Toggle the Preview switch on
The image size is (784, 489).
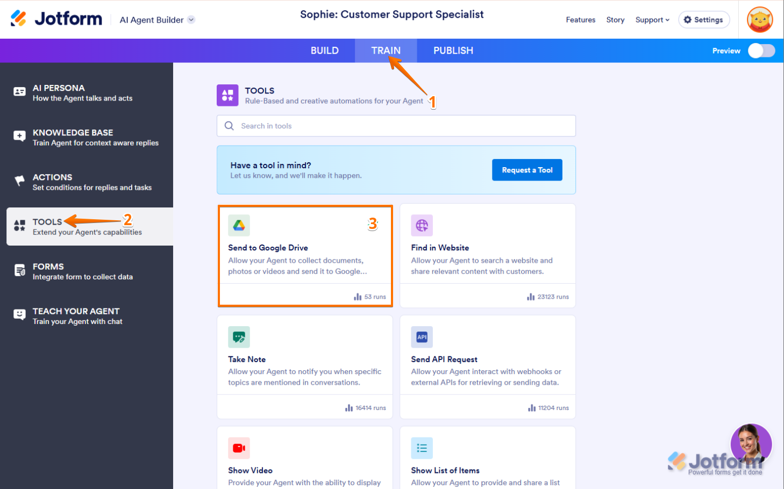tap(761, 51)
